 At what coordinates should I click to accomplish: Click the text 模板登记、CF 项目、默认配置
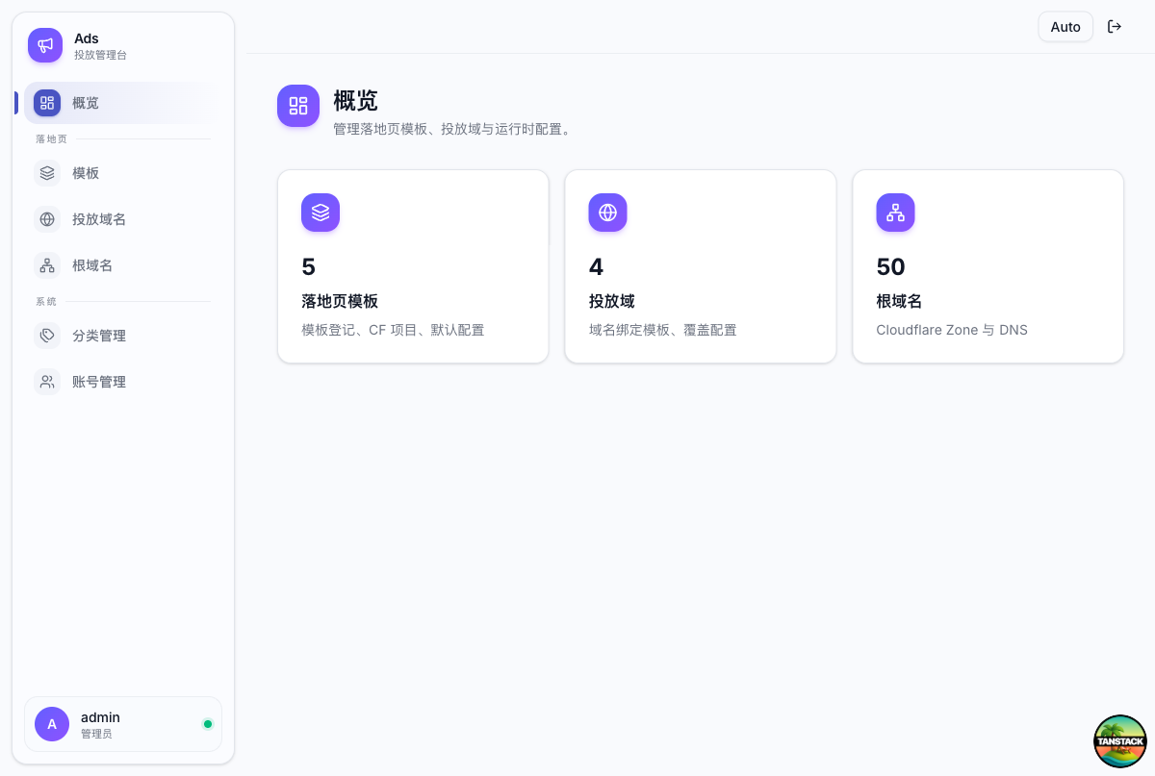pos(393,330)
